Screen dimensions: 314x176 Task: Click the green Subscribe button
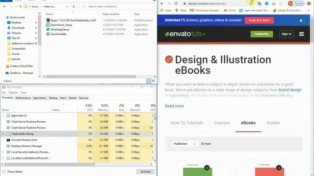pyautogui.click(x=262, y=34)
